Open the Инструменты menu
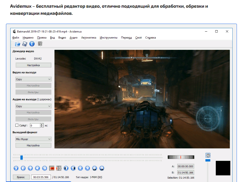The width and height of the screenshot is (244, 182). click(109, 38)
